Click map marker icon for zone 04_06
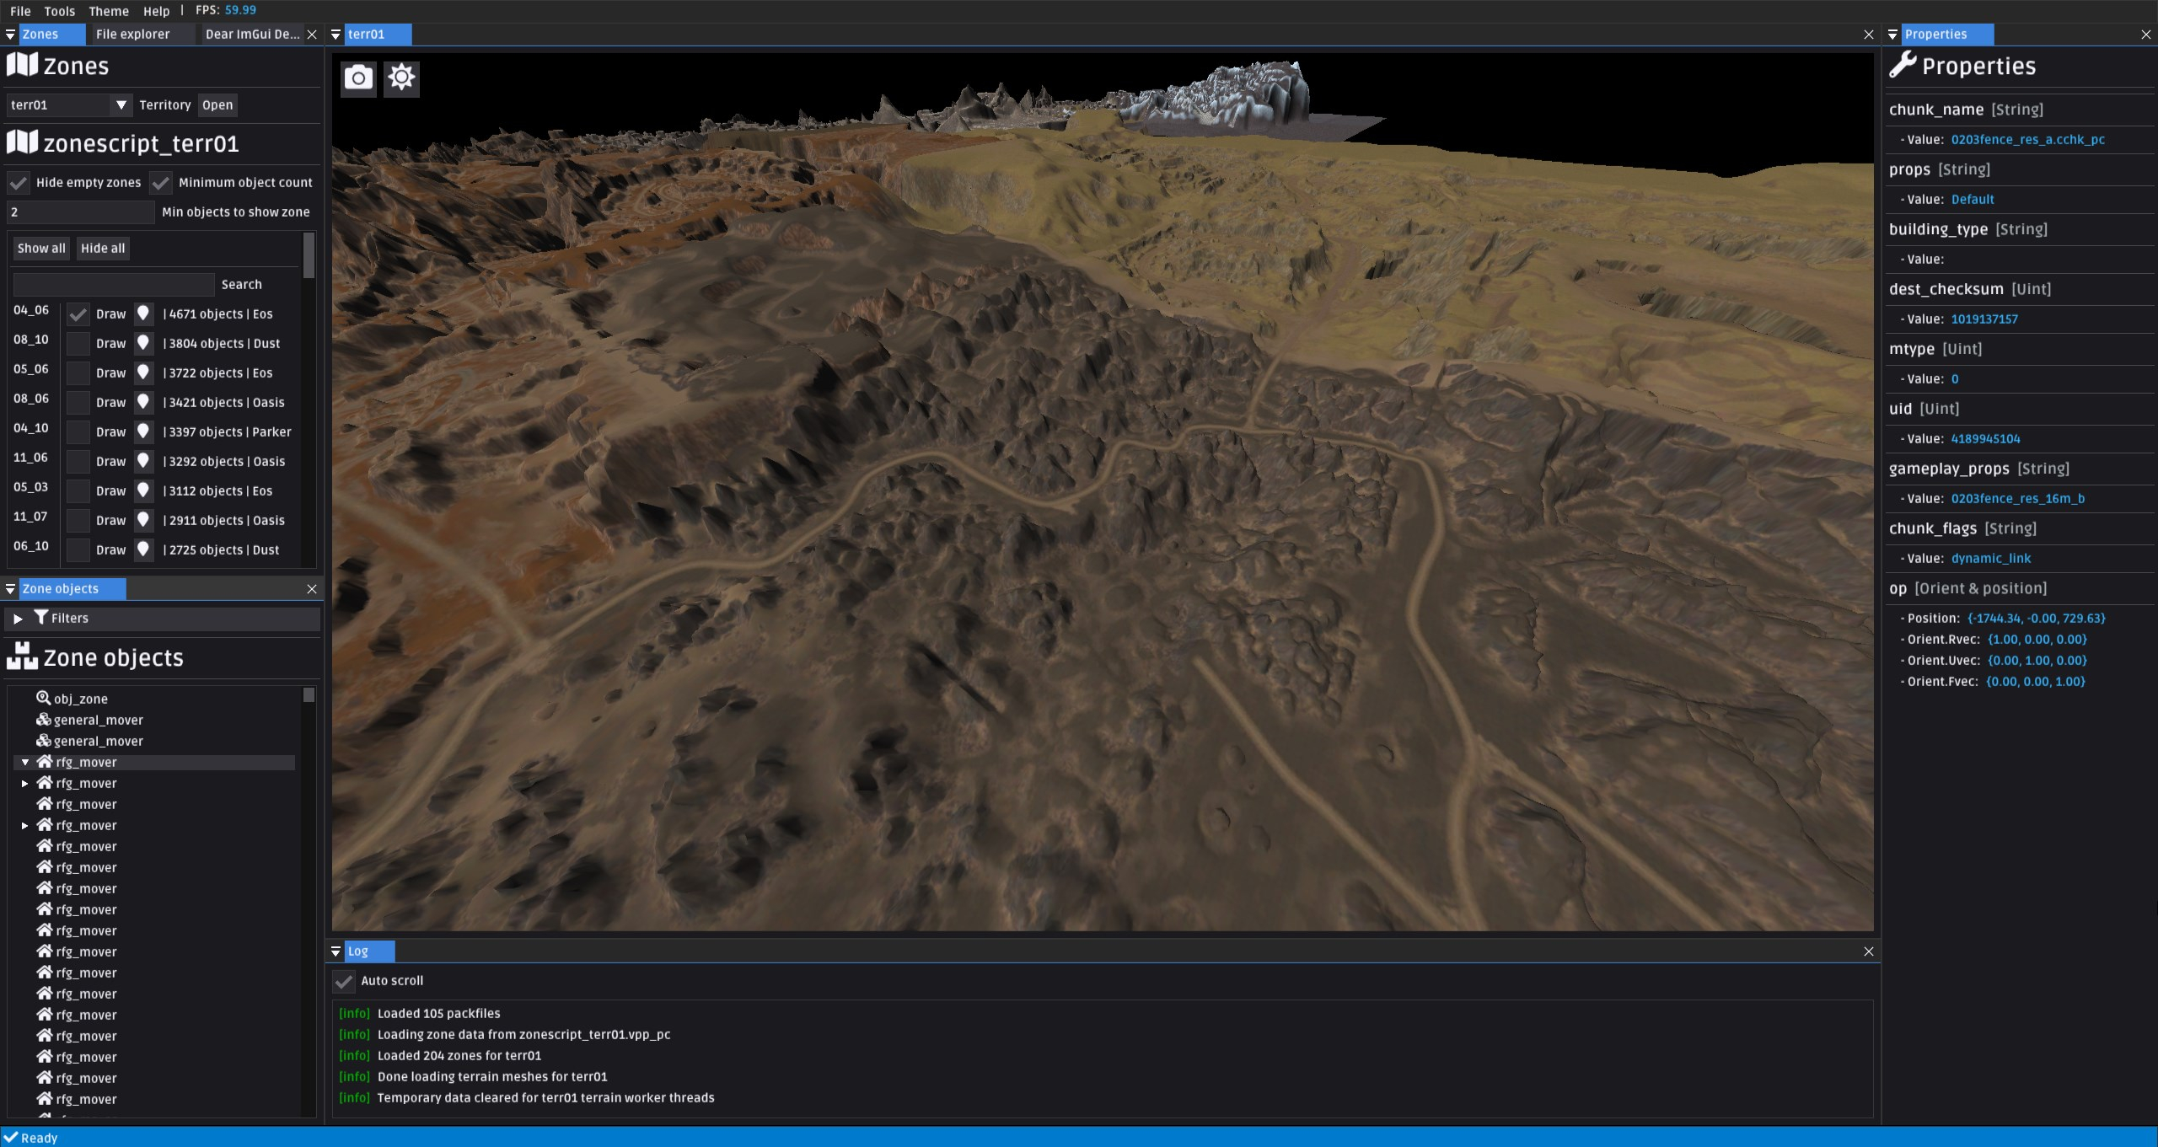This screenshot has width=2158, height=1147. click(143, 314)
